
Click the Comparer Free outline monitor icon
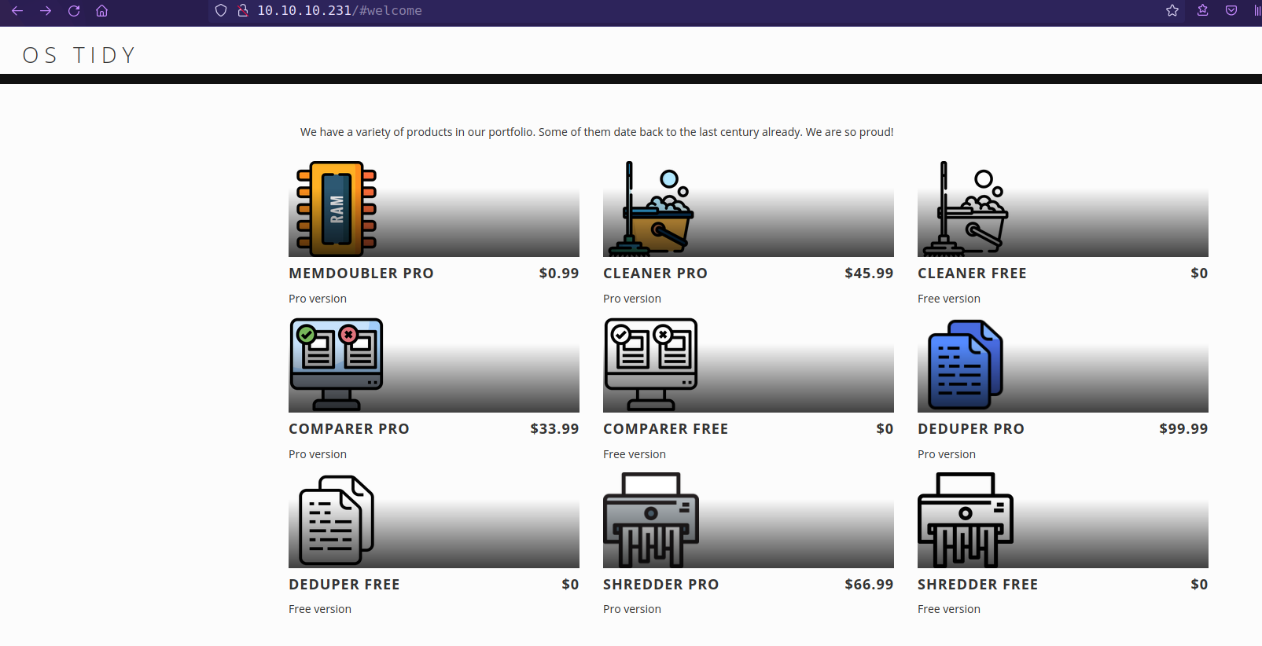pyautogui.click(x=651, y=364)
